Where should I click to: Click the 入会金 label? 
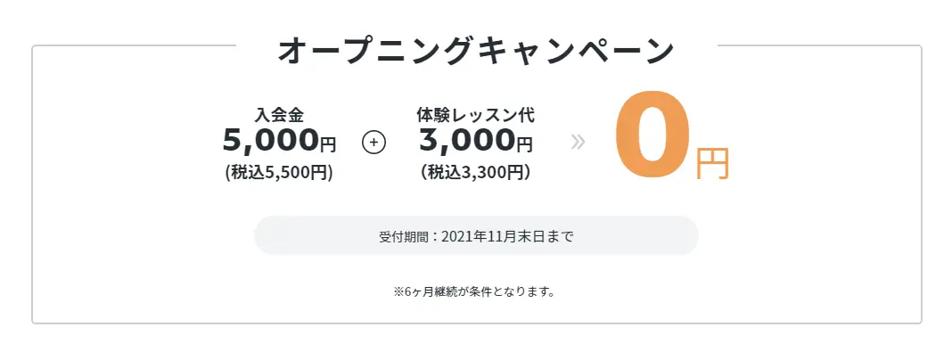click(279, 114)
